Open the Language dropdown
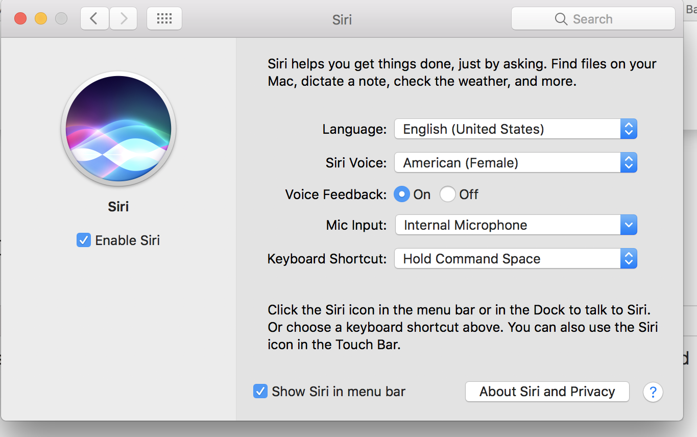Screen dimensions: 697x437 pos(516,129)
